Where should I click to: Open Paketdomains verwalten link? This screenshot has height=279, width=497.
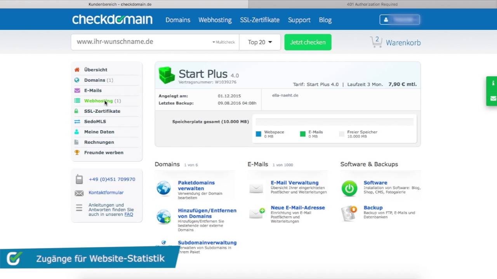pyautogui.click(x=196, y=186)
